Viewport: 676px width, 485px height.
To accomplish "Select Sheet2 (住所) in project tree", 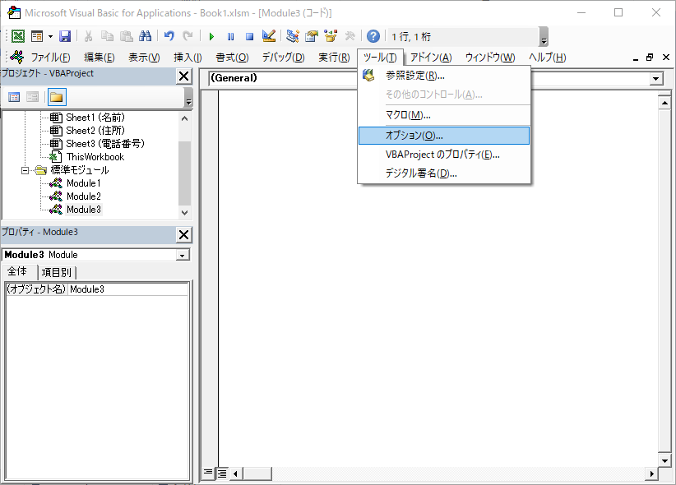I will (95, 131).
